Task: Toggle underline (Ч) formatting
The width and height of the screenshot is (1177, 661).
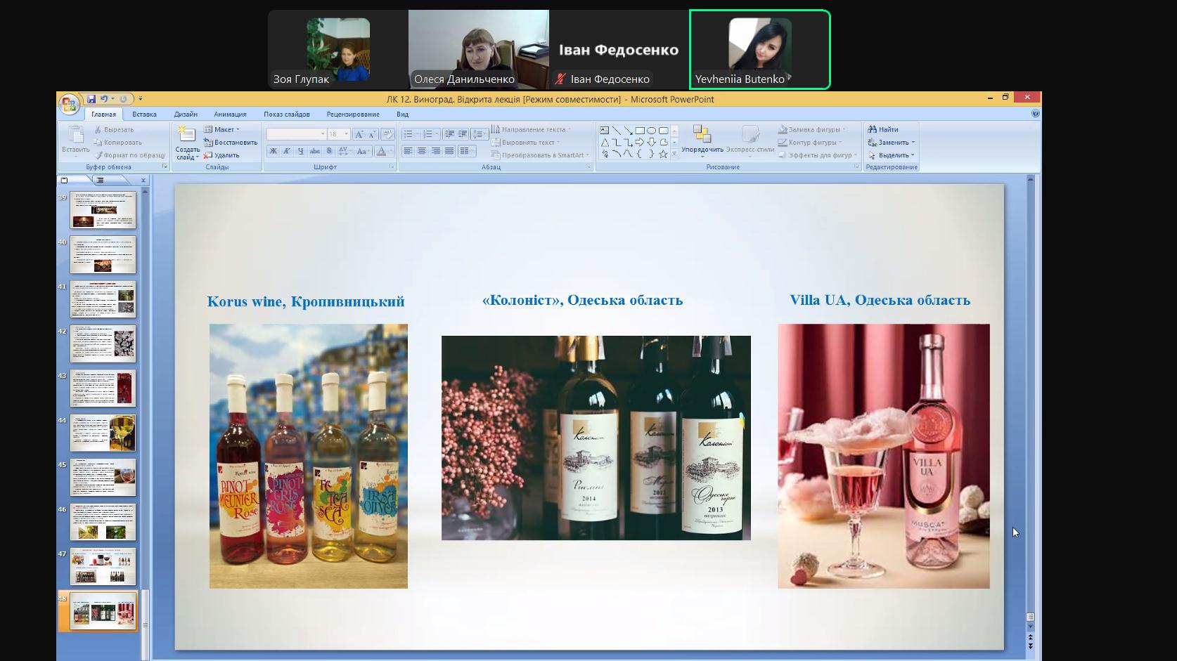Action: click(x=301, y=151)
